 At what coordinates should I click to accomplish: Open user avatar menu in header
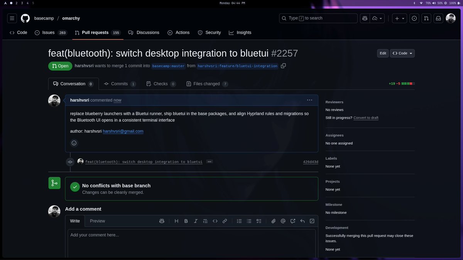coord(451,18)
